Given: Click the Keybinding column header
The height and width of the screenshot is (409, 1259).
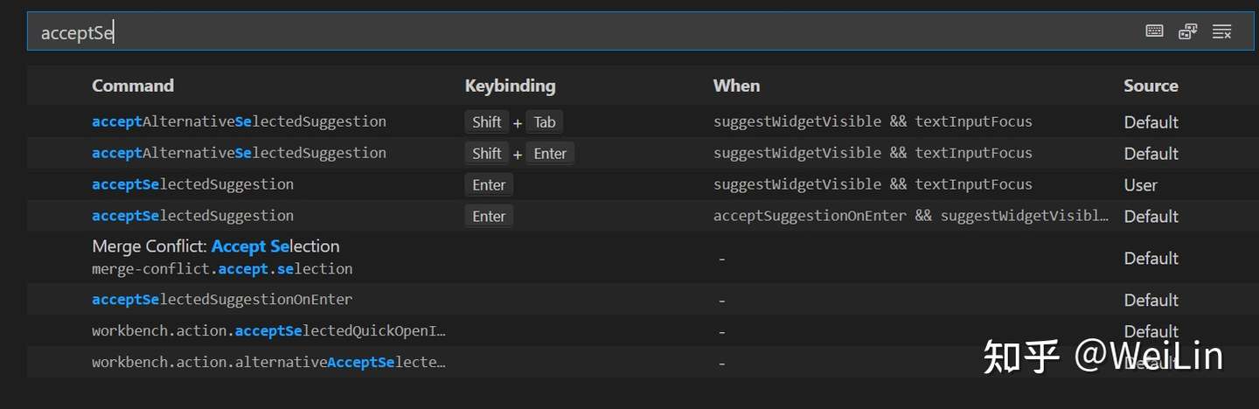Looking at the screenshot, I should (x=510, y=86).
